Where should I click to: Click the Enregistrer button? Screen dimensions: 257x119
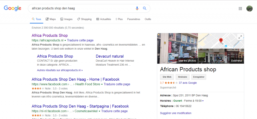(x=199, y=77)
